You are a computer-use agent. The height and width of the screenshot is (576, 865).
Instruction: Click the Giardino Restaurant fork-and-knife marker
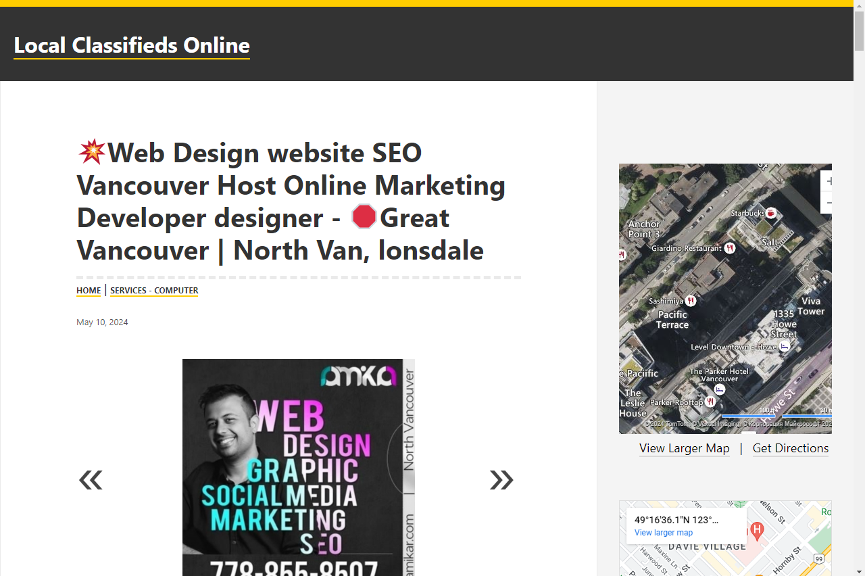(730, 248)
